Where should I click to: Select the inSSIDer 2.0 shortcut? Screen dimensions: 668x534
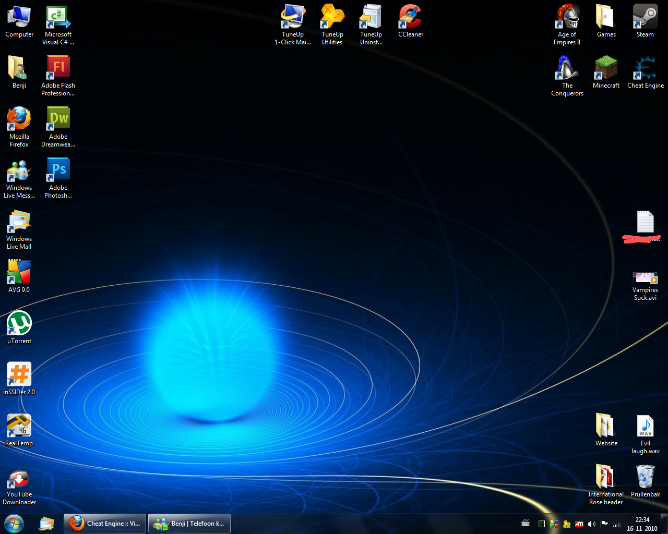click(19, 375)
